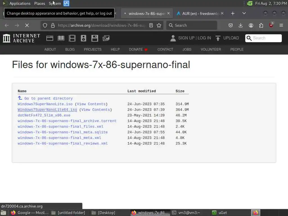Click the uBlock Origin extension icon
The width and height of the screenshot is (288, 216).
pyautogui.click(x=271, y=25)
